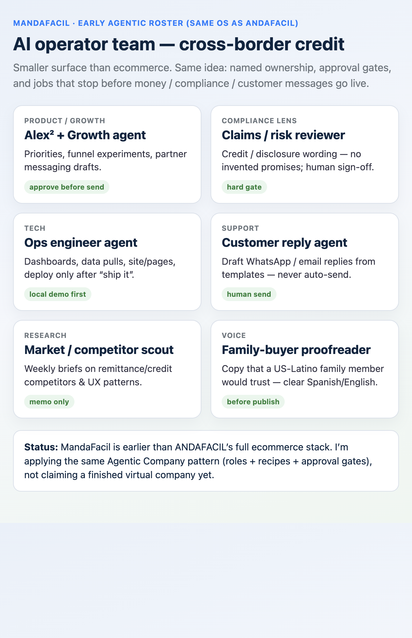
Task: Open the Family-buyer proofreader heading
Action: pyautogui.click(x=296, y=350)
